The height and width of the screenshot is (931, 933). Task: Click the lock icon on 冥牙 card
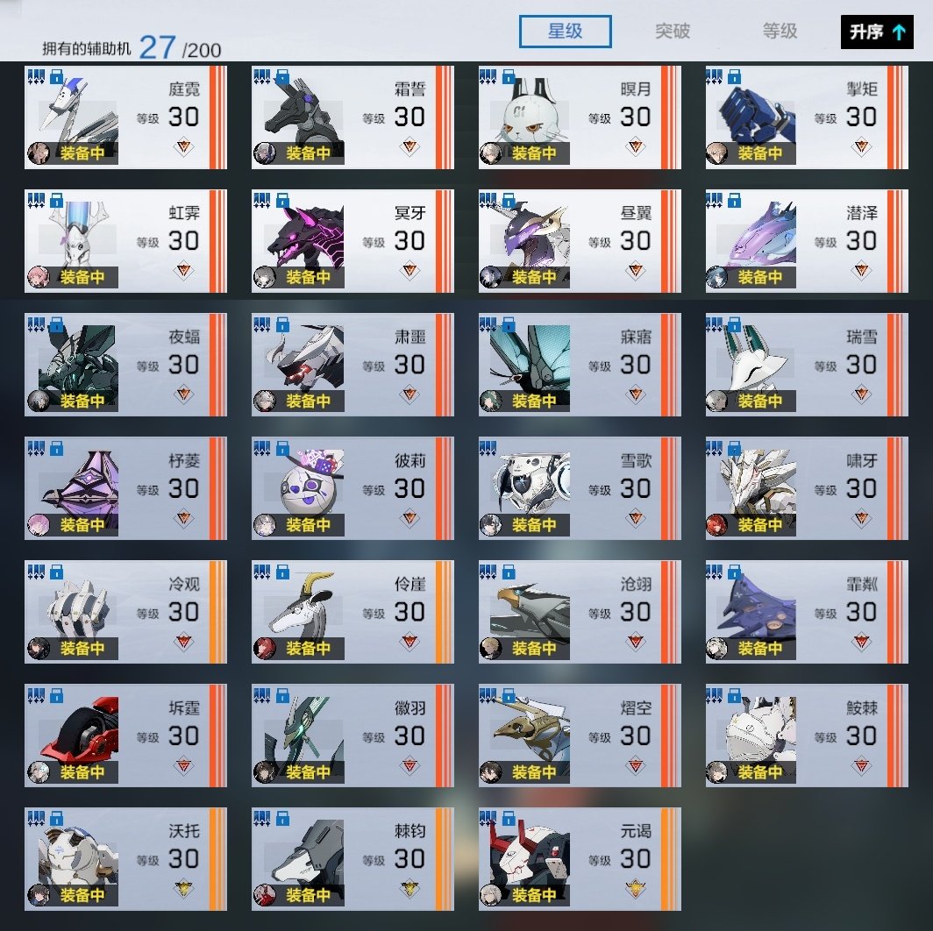[282, 201]
